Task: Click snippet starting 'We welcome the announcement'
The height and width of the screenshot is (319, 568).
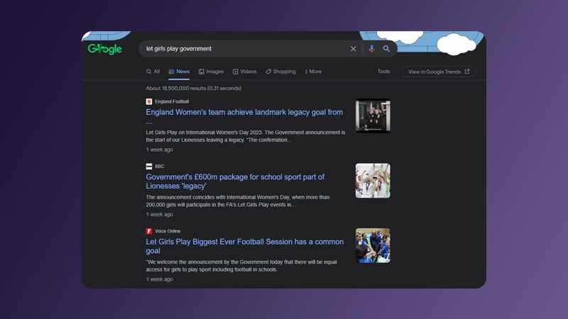Action: point(241,265)
